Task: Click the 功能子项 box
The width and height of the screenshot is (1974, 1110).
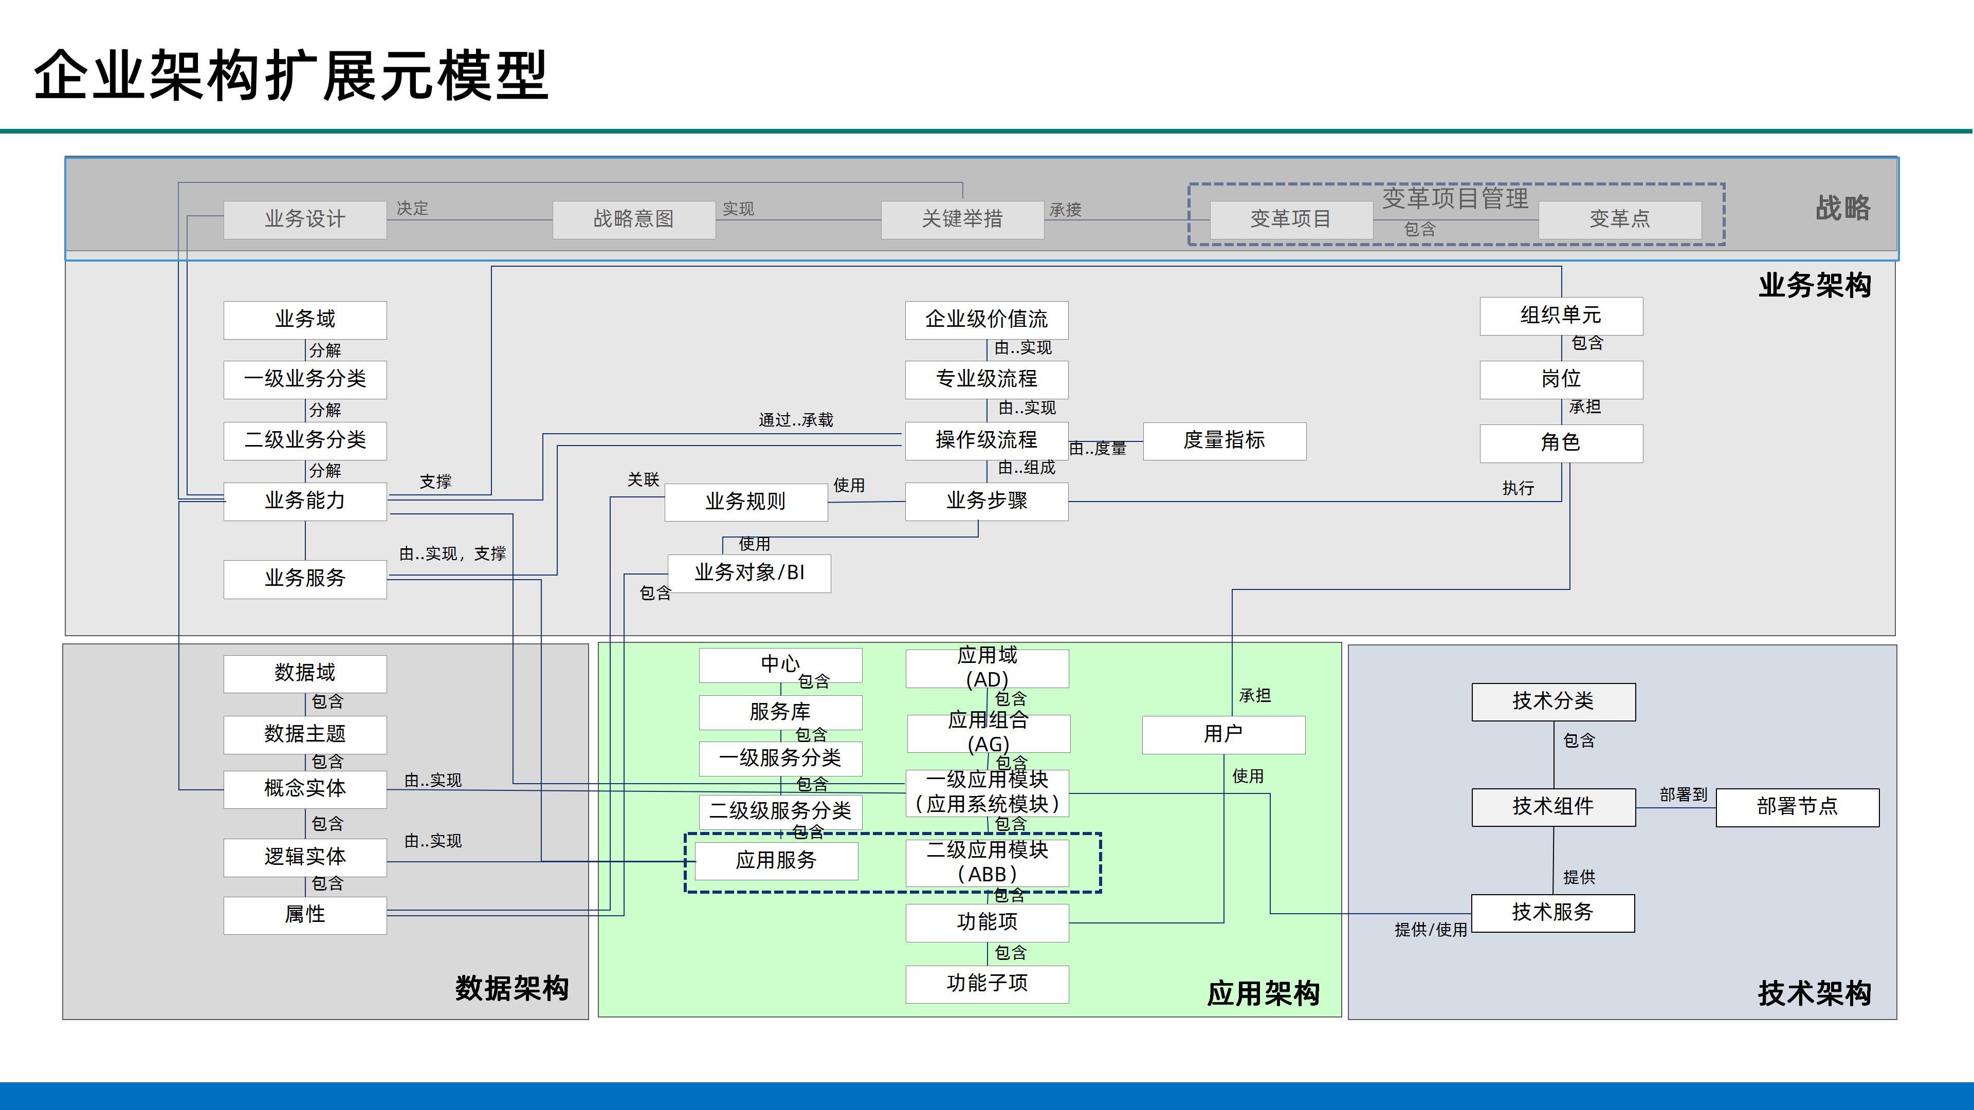Action: (x=987, y=984)
